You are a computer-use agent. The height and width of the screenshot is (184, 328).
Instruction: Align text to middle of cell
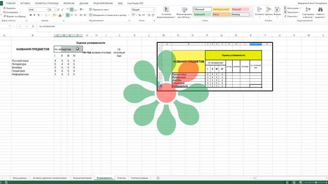72,9
